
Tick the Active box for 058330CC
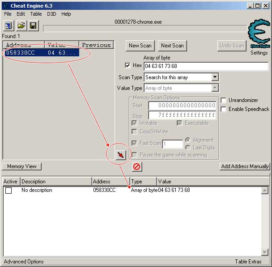pos(8,191)
